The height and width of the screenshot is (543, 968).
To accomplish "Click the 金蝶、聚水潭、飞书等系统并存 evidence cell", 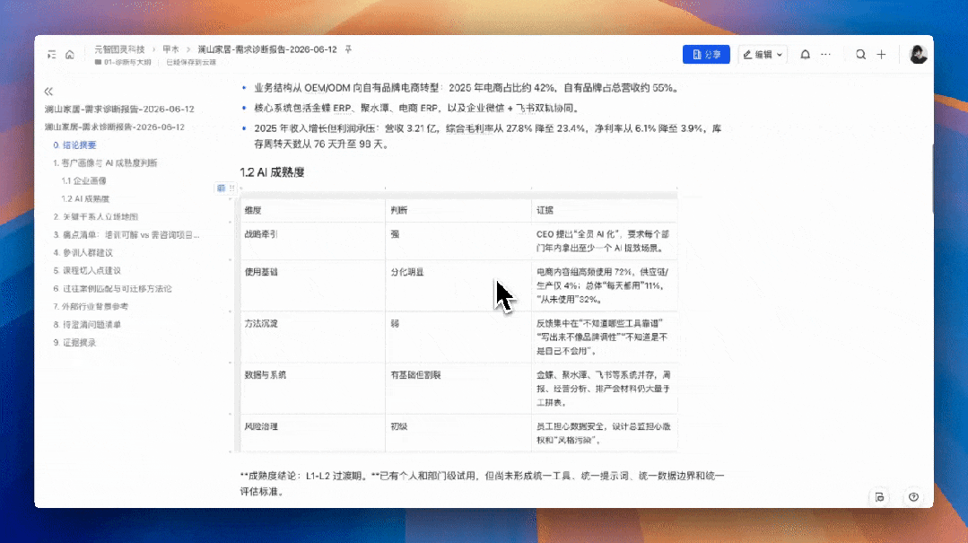I will tap(604, 388).
